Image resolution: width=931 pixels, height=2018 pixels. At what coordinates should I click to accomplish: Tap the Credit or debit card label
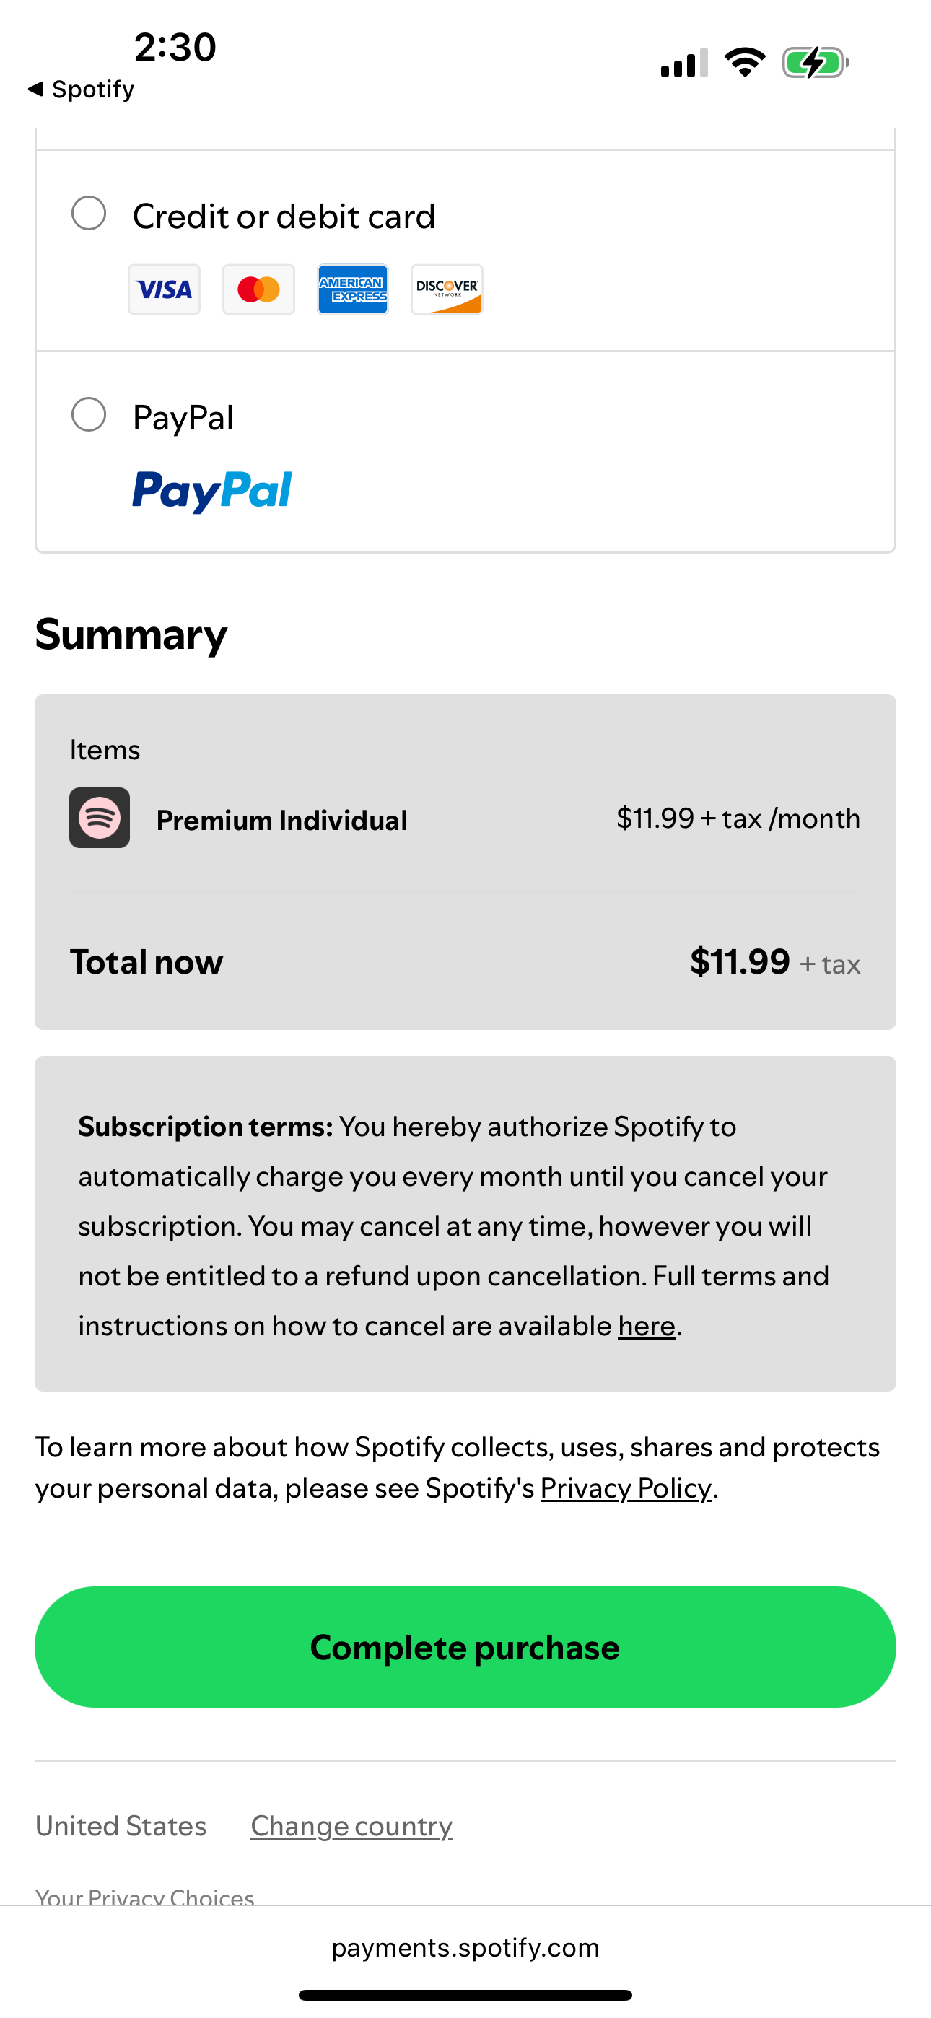click(x=284, y=217)
